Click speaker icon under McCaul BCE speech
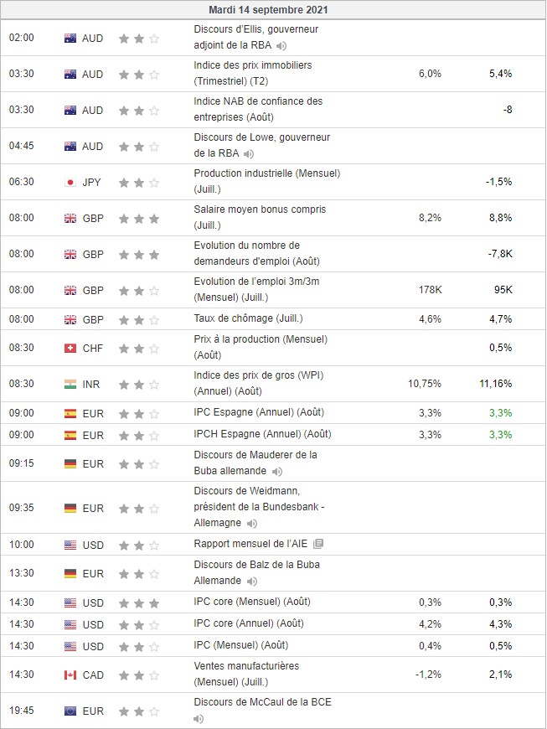This screenshot has height=729, width=547. (x=199, y=718)
